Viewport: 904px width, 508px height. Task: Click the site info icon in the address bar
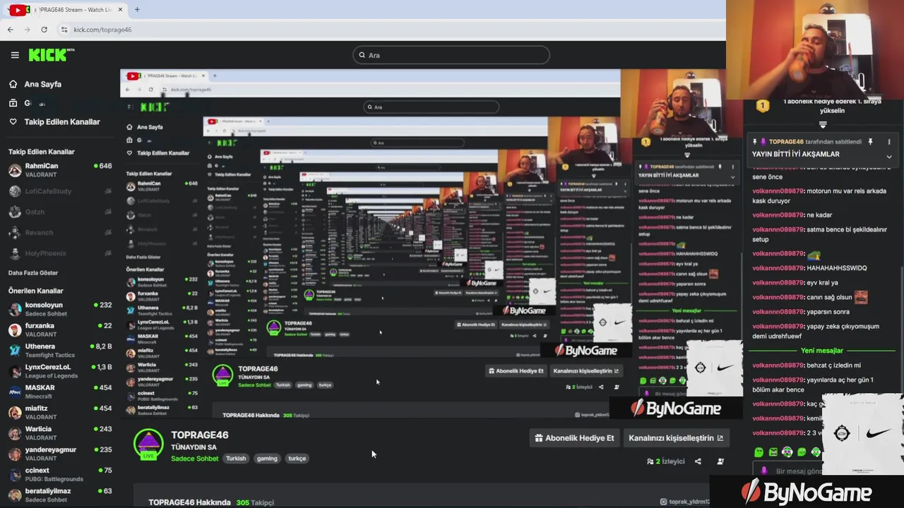point(64,30)
